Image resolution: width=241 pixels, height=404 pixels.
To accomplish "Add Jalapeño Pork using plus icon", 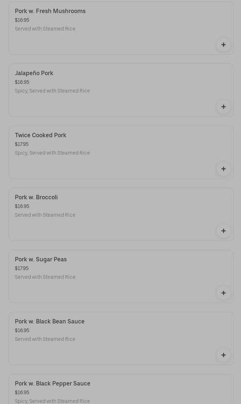I will [223, 107].
